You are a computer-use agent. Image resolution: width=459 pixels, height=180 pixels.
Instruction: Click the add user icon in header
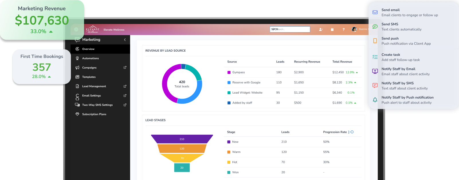coord(321,29)
